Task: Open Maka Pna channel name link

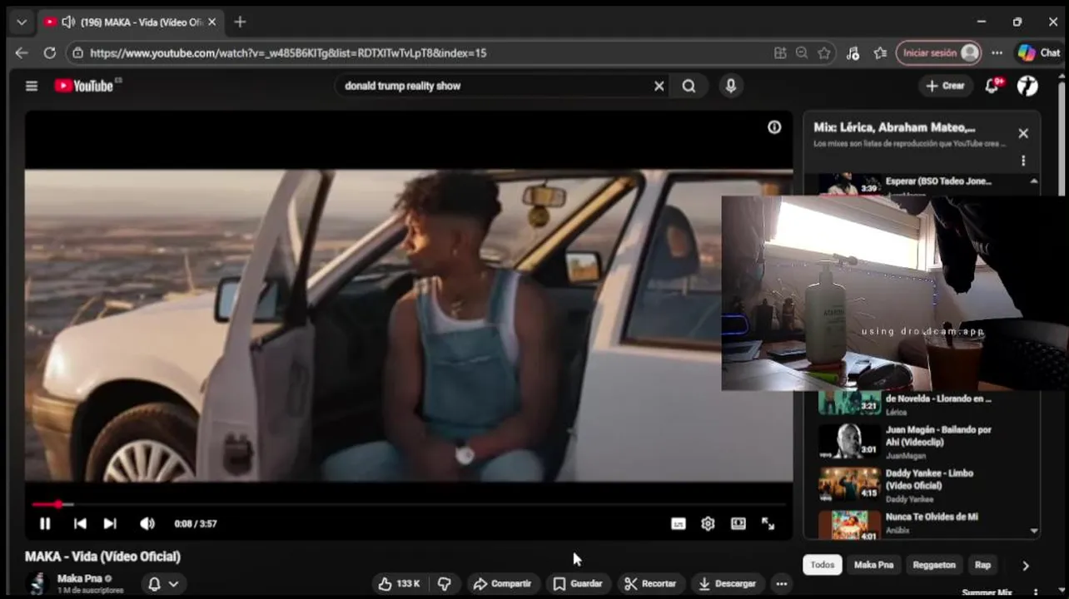Action: 80,578
